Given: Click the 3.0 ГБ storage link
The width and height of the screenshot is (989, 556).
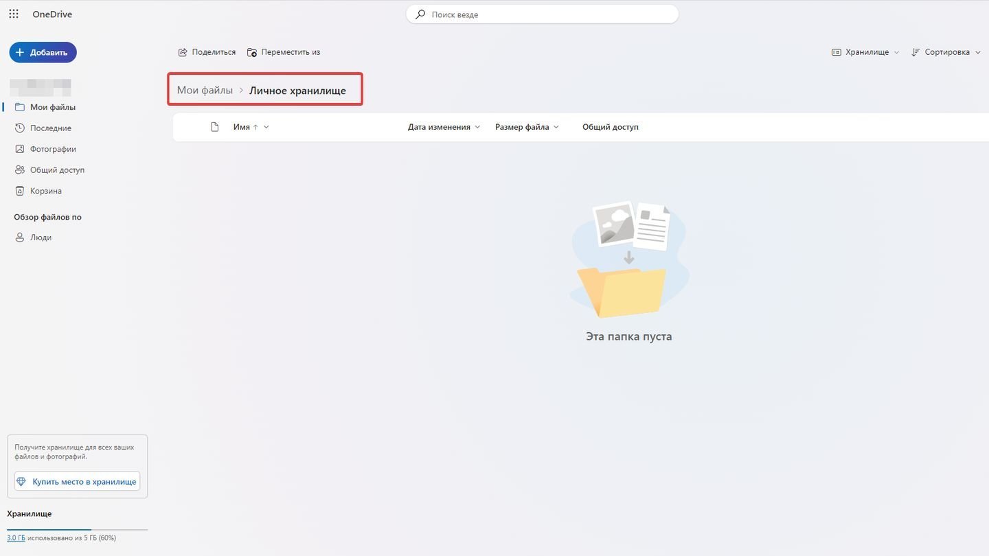Looking at the screenshot, I should pyautogui.click(x=16, y=538).
